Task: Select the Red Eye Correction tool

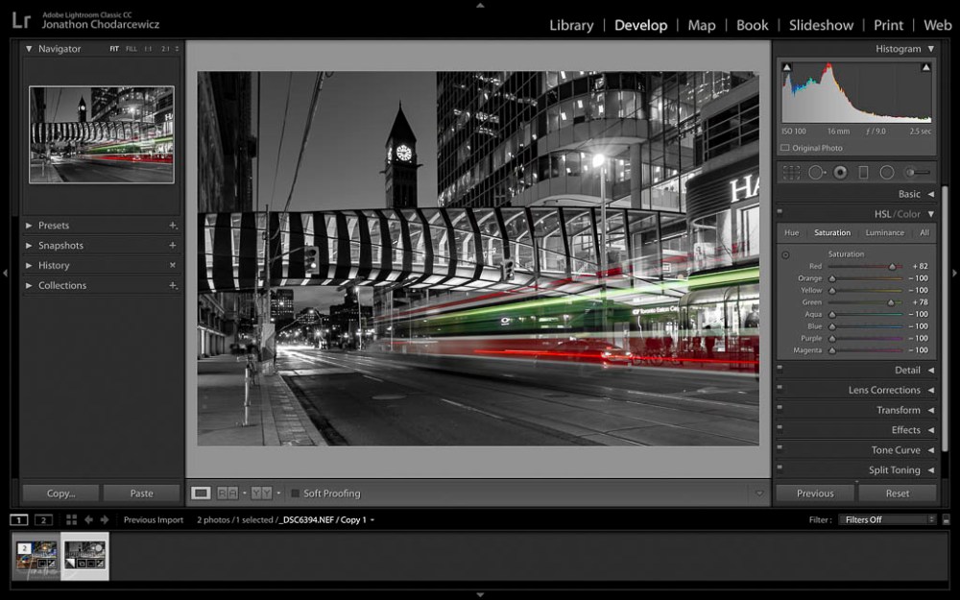Action: coord(841,172)
